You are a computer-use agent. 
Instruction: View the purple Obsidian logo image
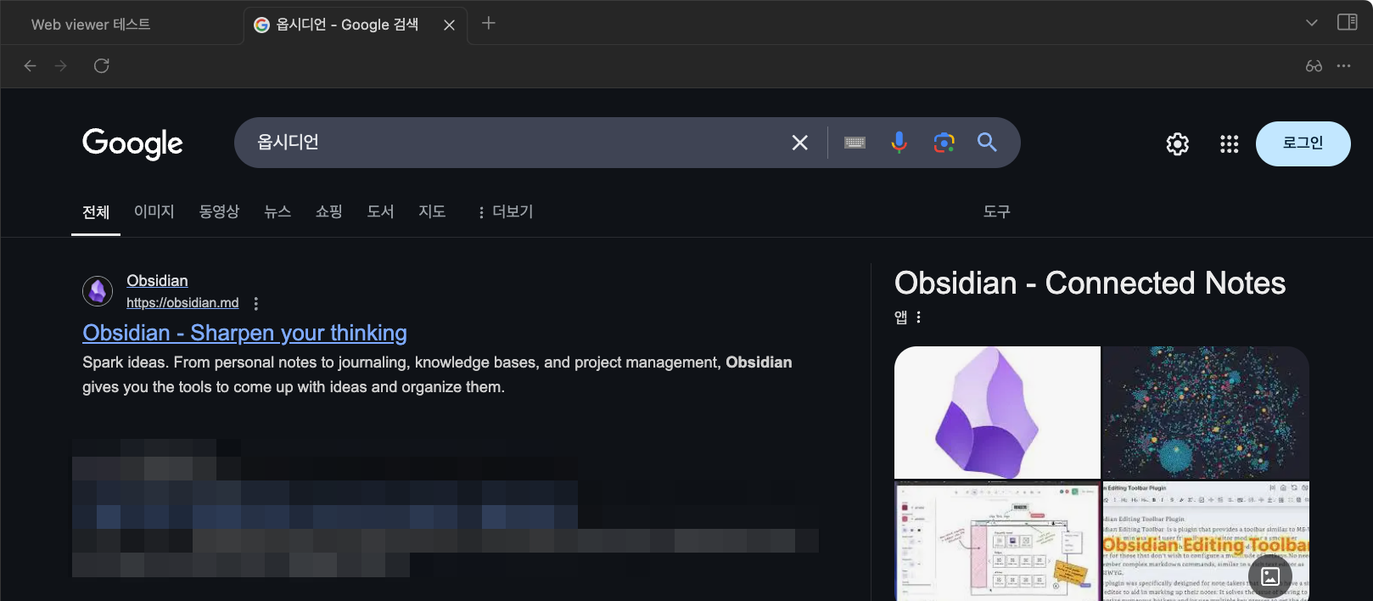pyautogui.click(x=997, y=413)
